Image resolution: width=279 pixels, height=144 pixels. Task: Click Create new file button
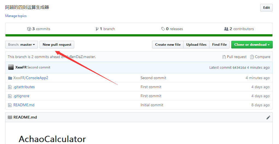(x=168, y=45)
